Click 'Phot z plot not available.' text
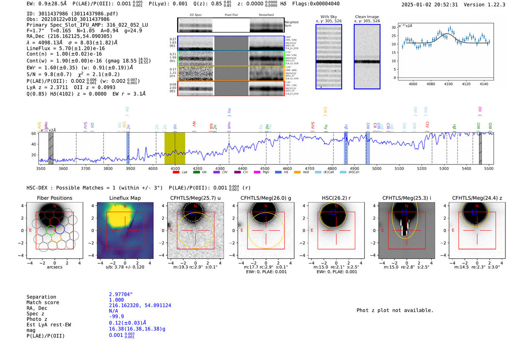Screen dimensions: 532x362 395,310
